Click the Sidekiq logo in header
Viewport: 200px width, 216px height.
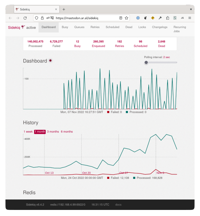coord(17,27)
